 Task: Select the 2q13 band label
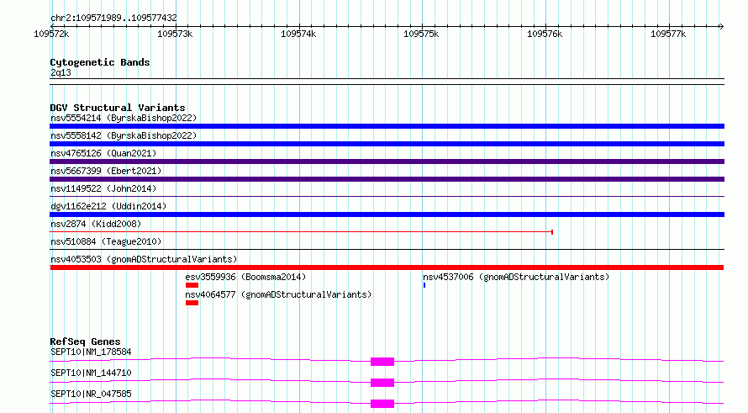(x=61, y=72)
